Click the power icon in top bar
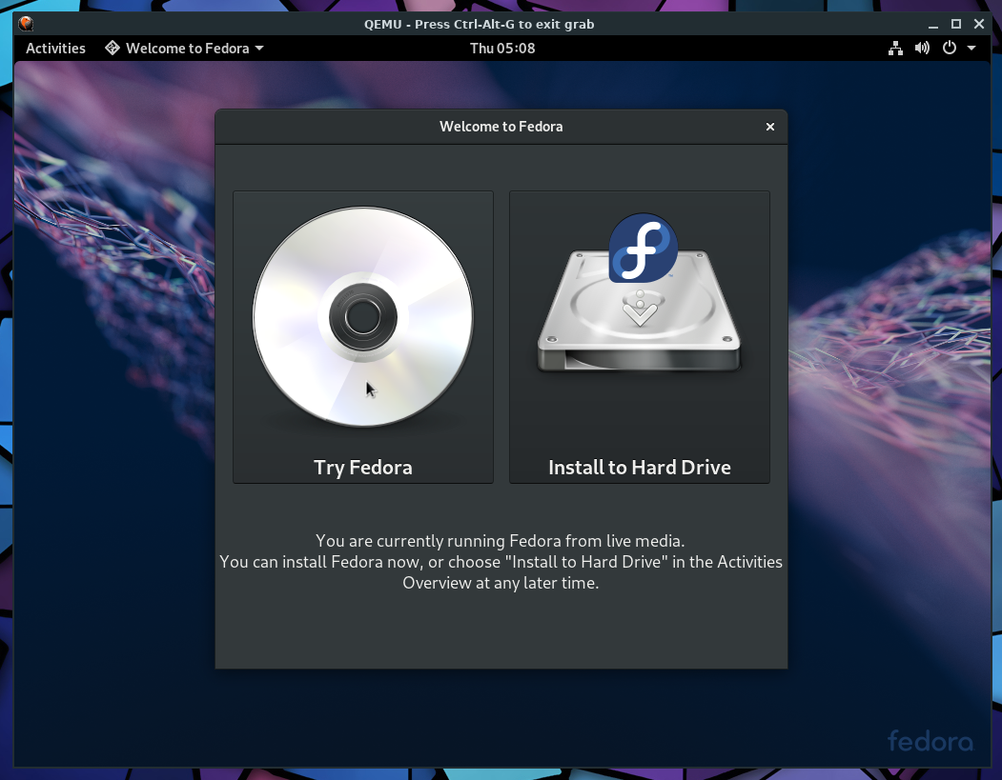This screenshot has height=780, width=1002. tap(949, 49)
